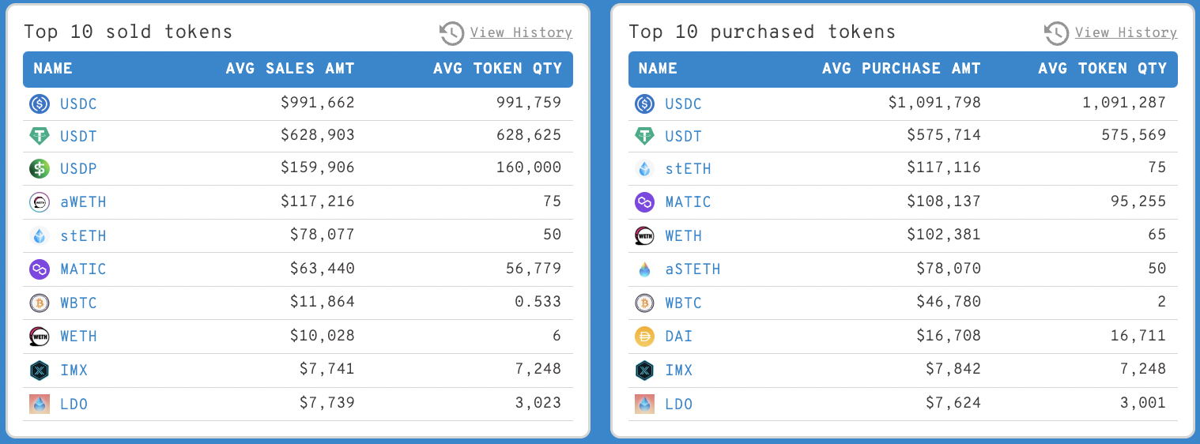Select the $46,780 WBTC purchase amount
The height and width of the screenshot is (444, 1200).
tap(949, 302)
